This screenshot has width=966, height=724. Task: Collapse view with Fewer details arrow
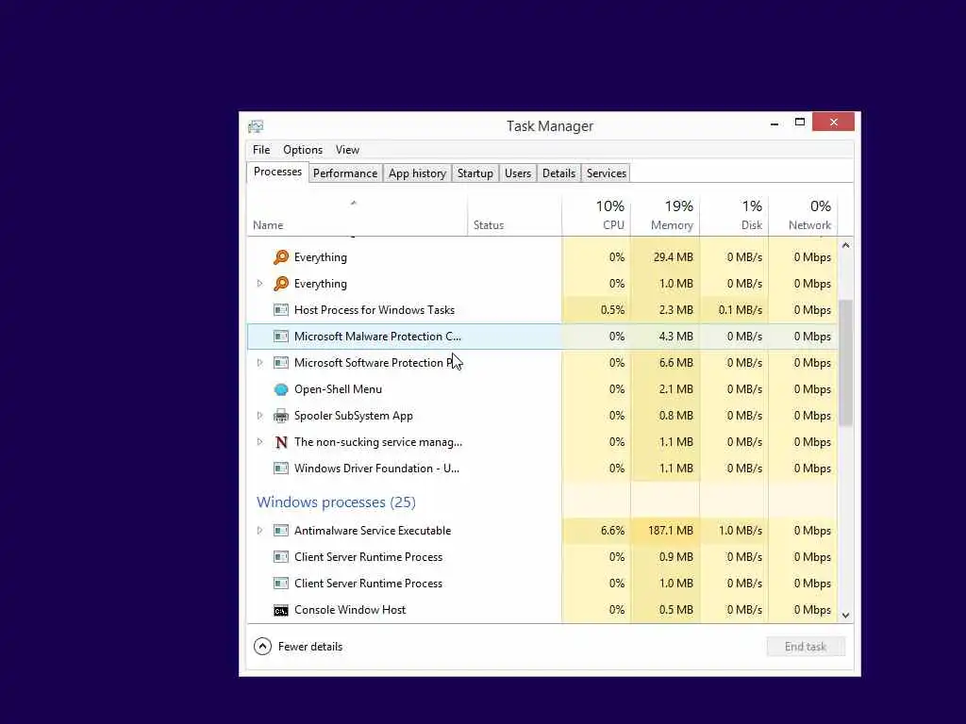[262, 647]
